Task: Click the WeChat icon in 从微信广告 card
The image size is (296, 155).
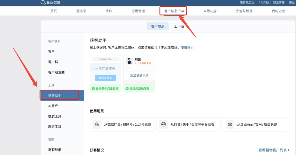Action: [x=97, y=124]
